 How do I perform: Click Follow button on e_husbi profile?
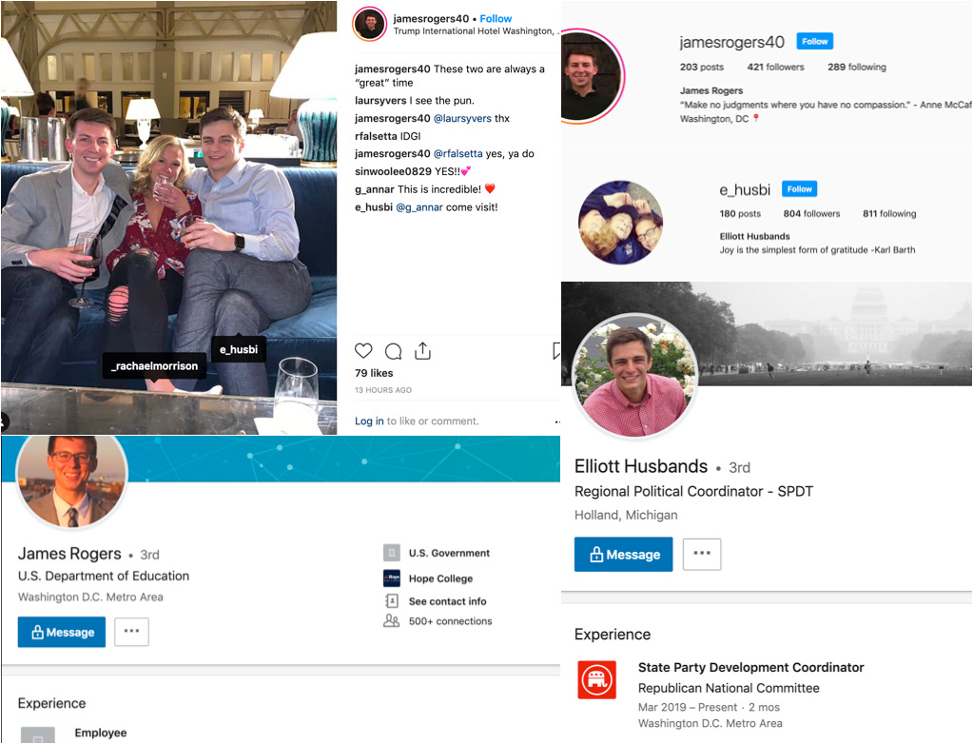coord(799,188)
